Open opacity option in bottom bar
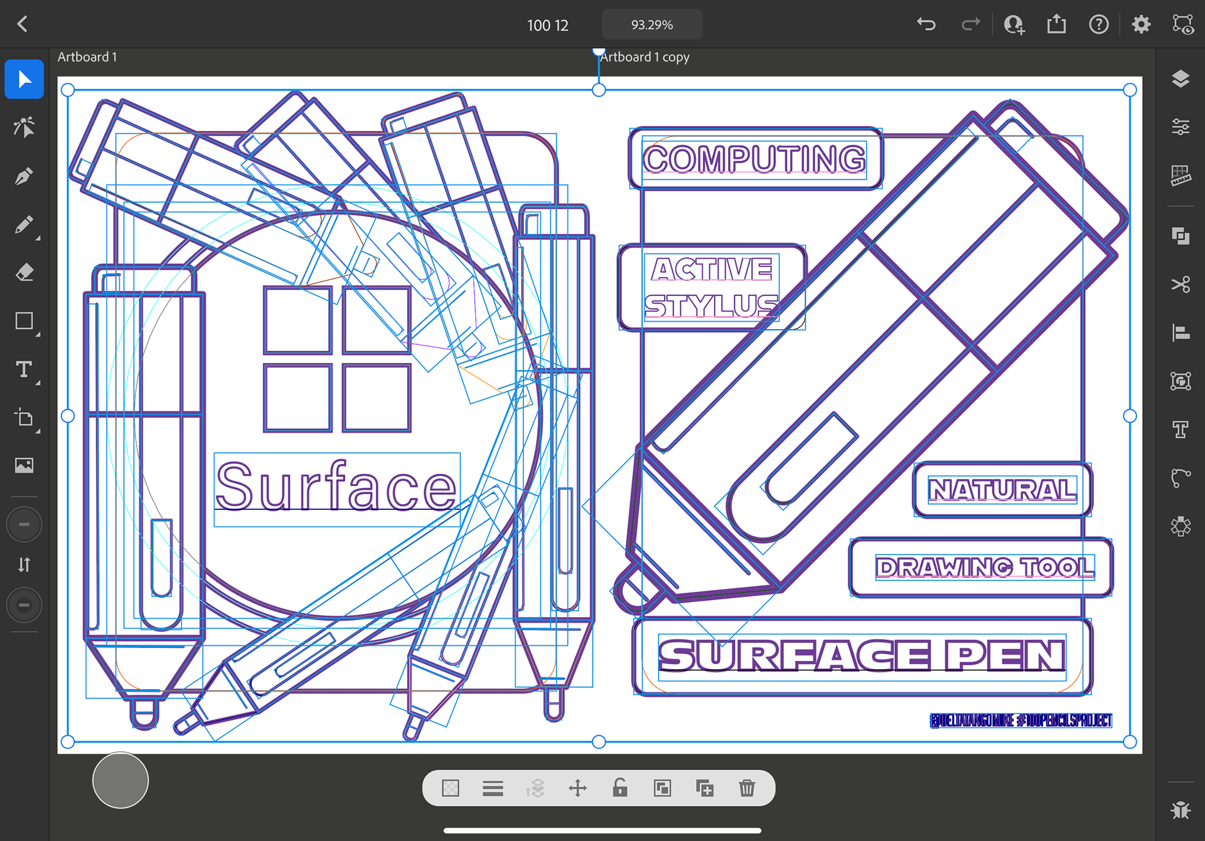1205x841 pixels. tap(451, 788)
